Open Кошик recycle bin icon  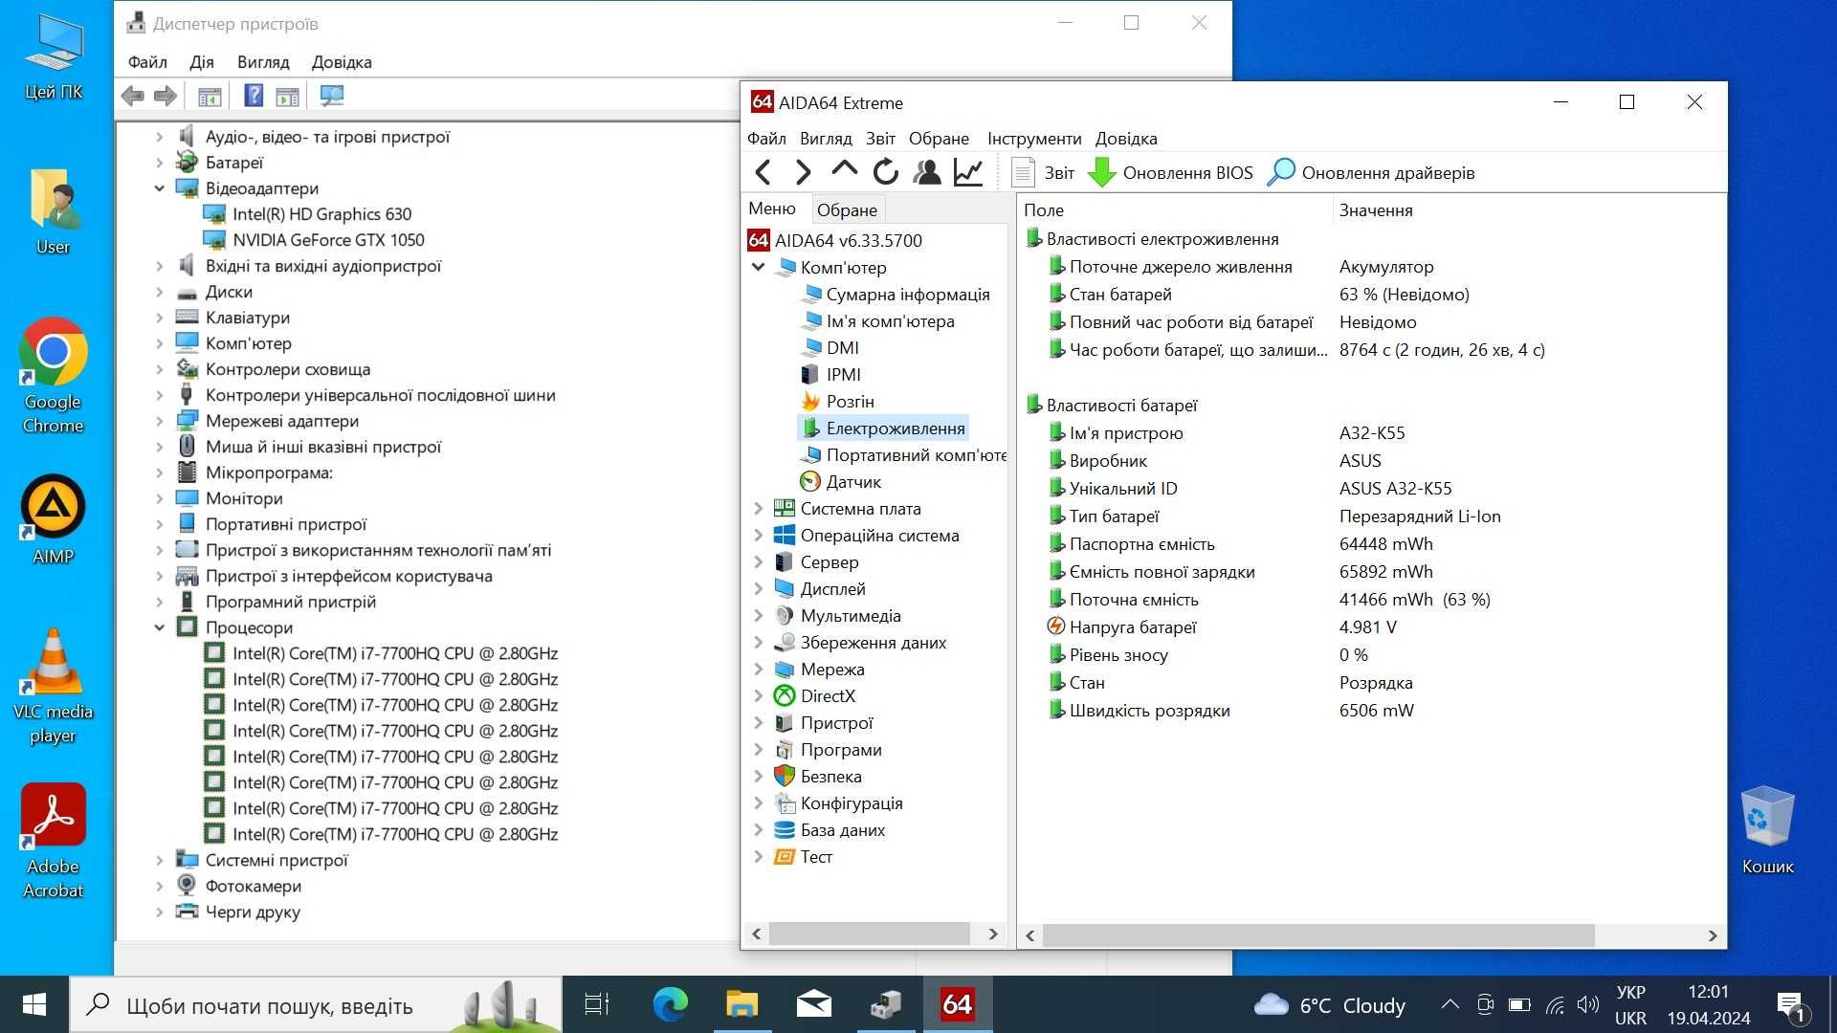(x=1767, y=830)
